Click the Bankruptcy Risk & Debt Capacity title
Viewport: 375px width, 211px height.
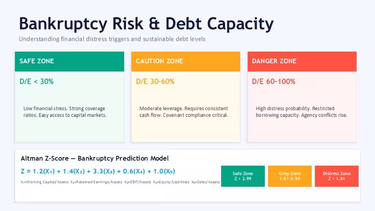click(x=146, y=24)
